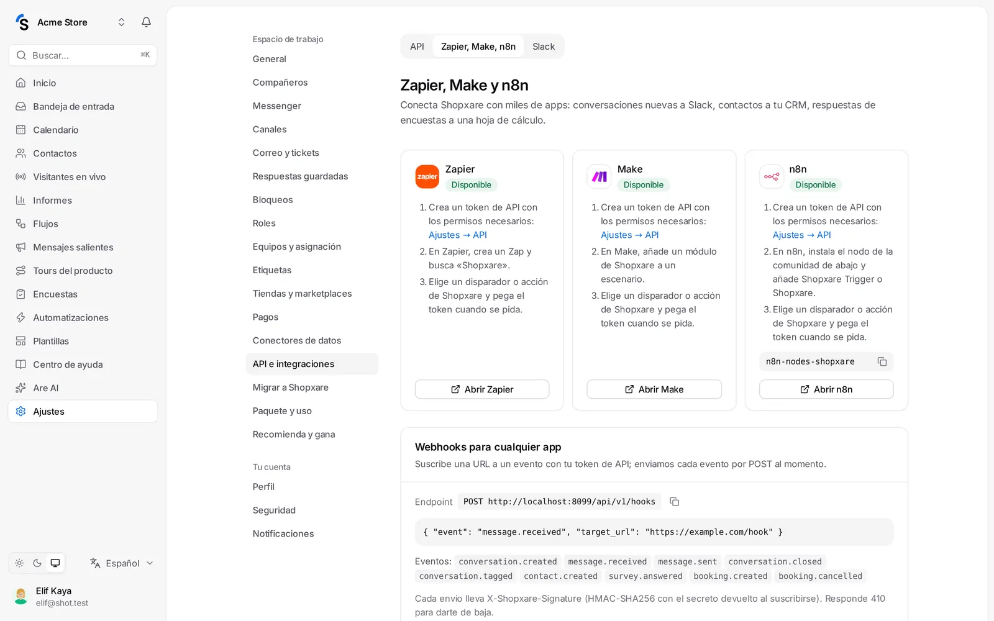The height and width of the screenshot is (621, 994).
Task: Open Equipos y asignación settings
Action: pos(312,247)
